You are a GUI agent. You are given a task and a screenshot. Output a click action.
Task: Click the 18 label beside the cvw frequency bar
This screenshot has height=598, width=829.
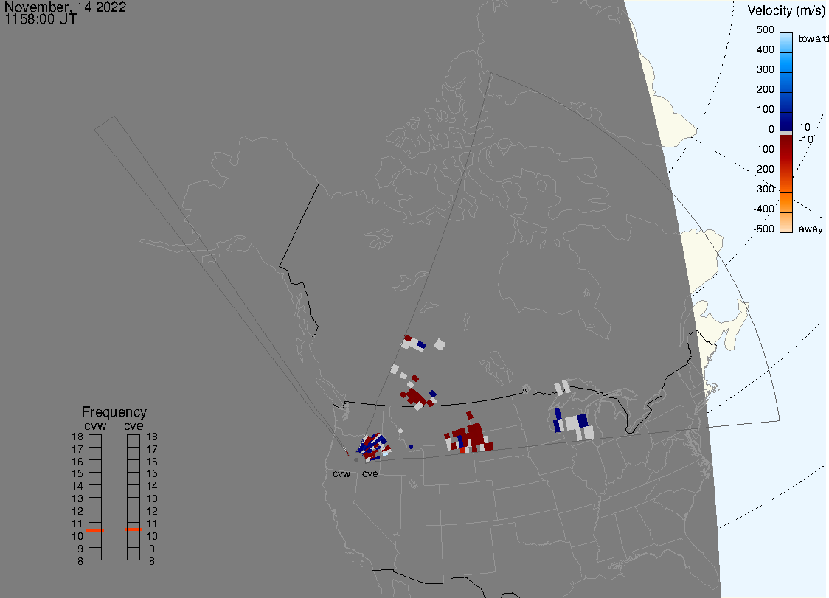click(x=77, y=437)
